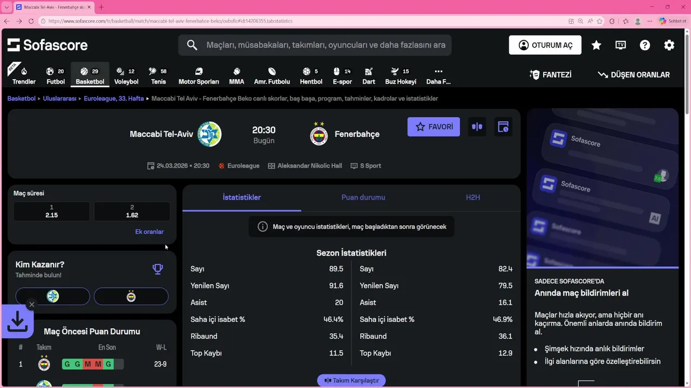Click the Fenerbahçe team name in header
691x388 pixels.
pyautogui.click(x=357, y=134)
